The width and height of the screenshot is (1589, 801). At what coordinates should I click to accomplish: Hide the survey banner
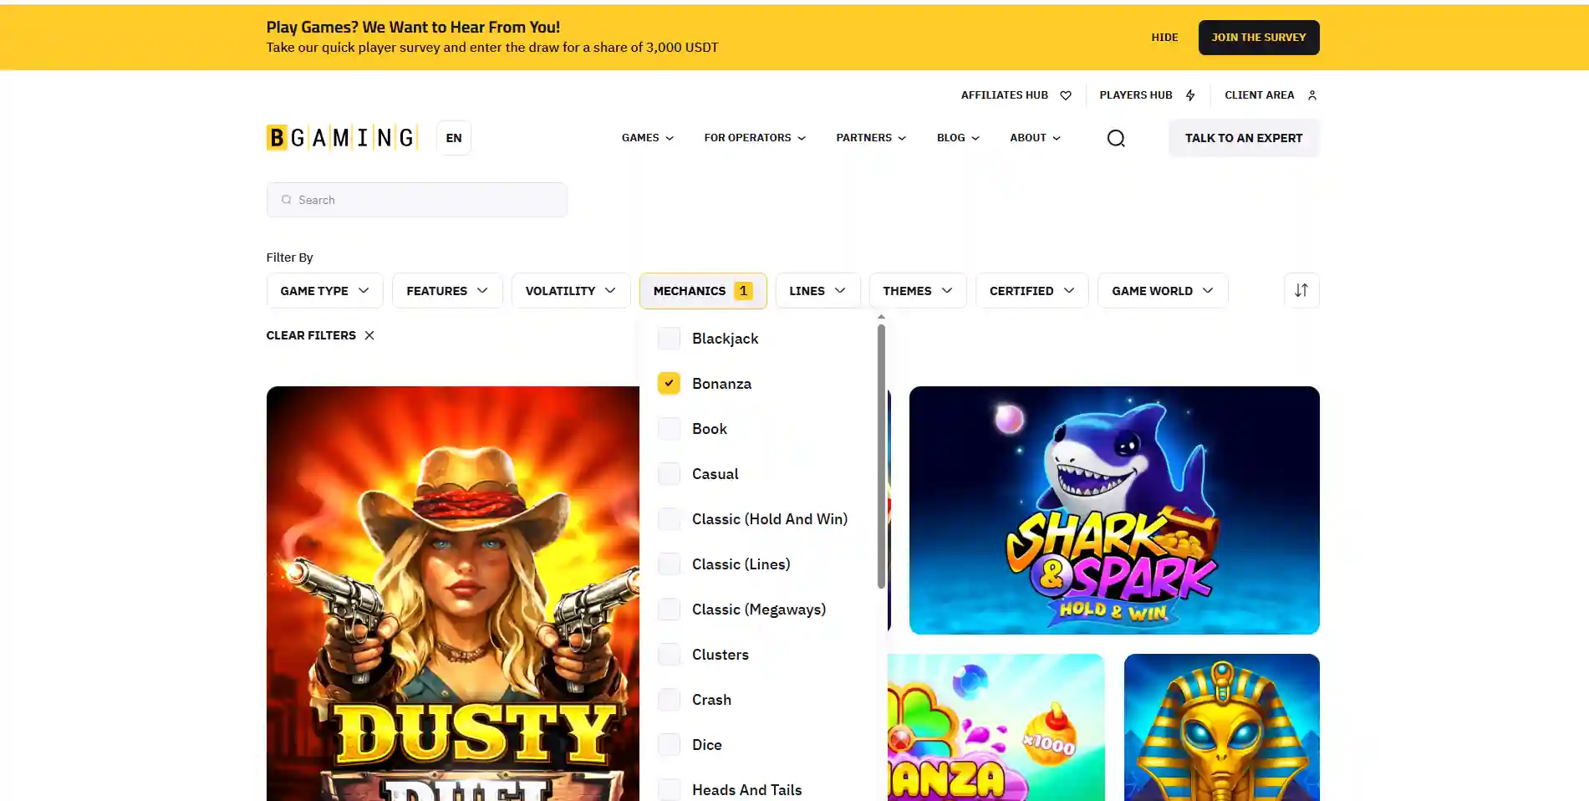tap(1164, 38)
